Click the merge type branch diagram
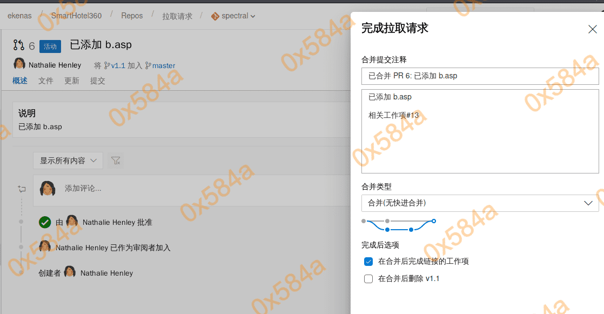Viewport: 604px width, 314px height. point(399,225)
